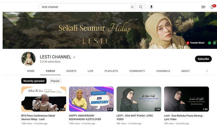Screen dimensions: 217x125
Task: Clear the search box with the X icon
Action: 132,7
